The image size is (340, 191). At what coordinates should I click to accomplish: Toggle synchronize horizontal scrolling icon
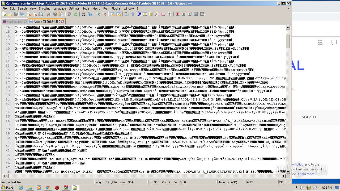point(118,14)
